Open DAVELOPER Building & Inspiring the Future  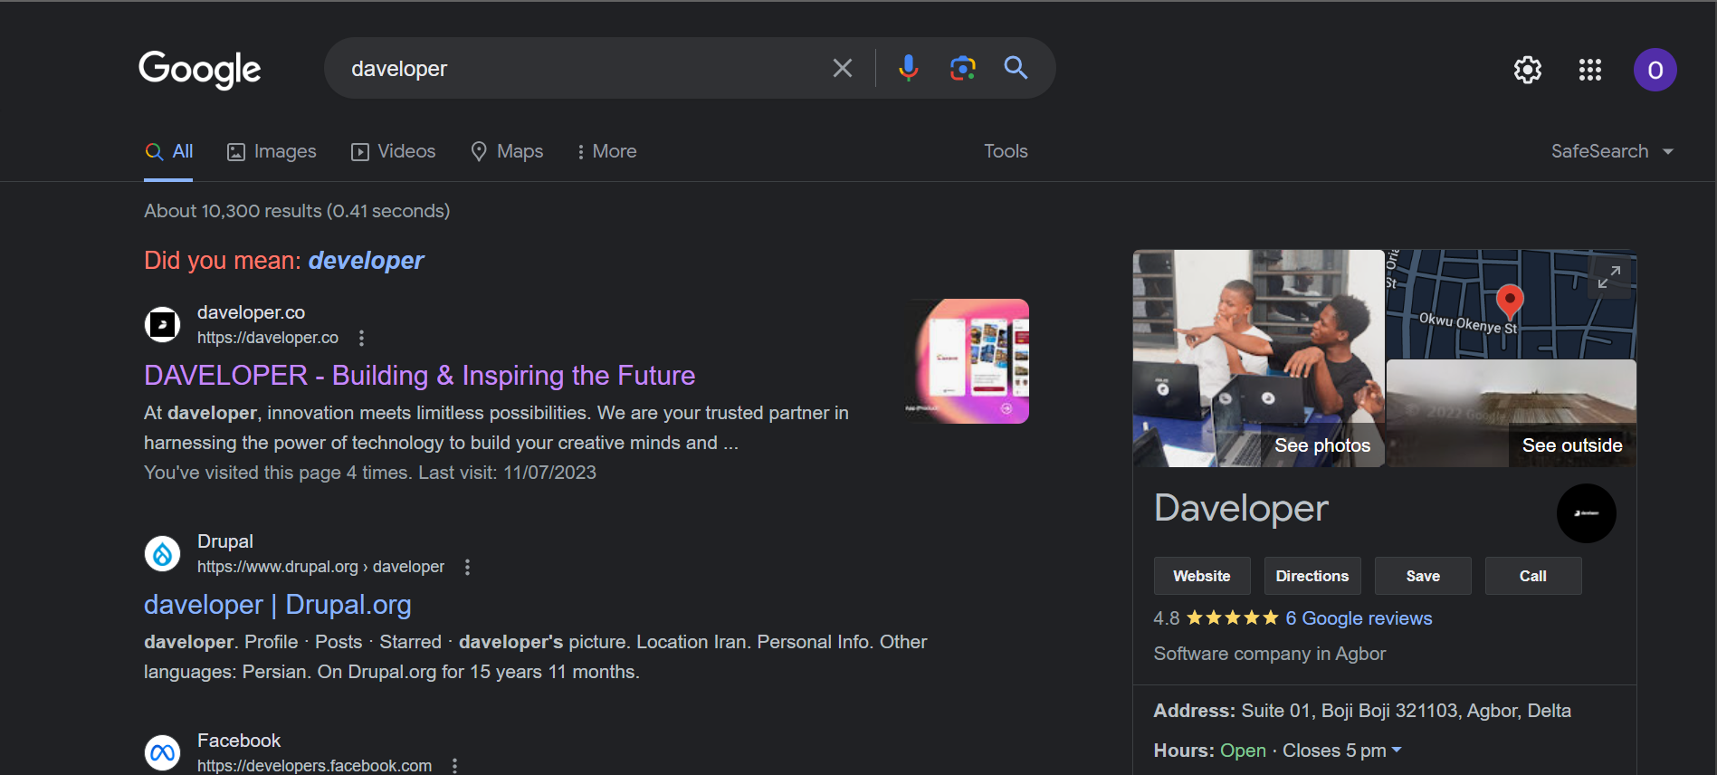point(419,375)
